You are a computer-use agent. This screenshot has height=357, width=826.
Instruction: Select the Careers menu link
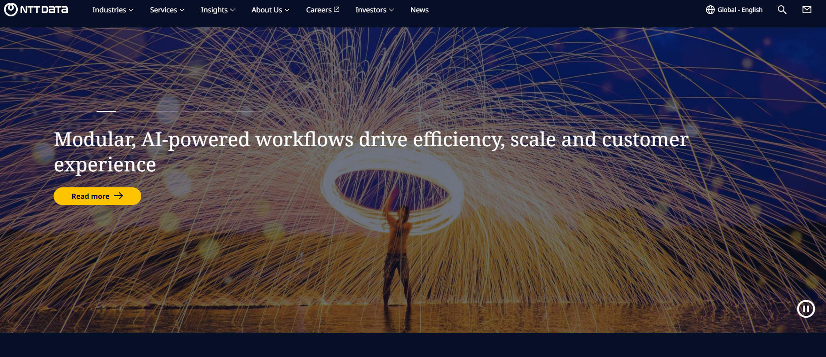pos(318,10)
